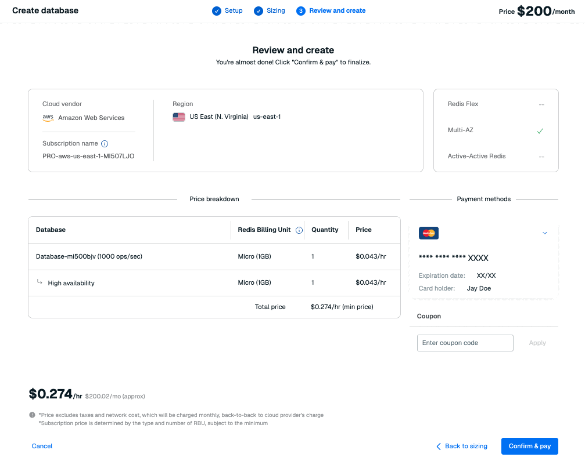585x468 pixels.
Task: Click the Back to sizing link
Action: point(462,446)
